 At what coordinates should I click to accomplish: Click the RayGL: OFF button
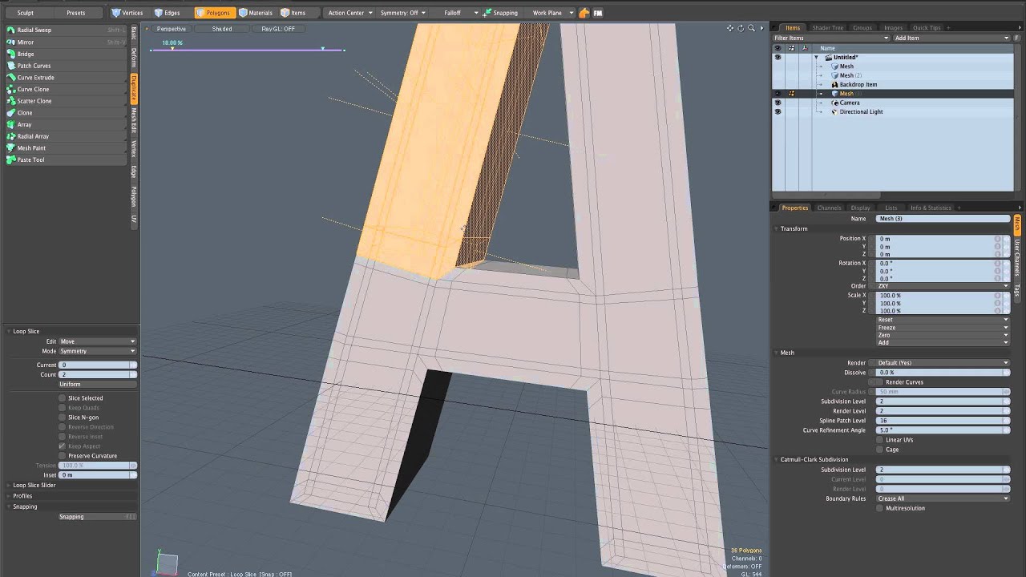(x=278, y=29)
